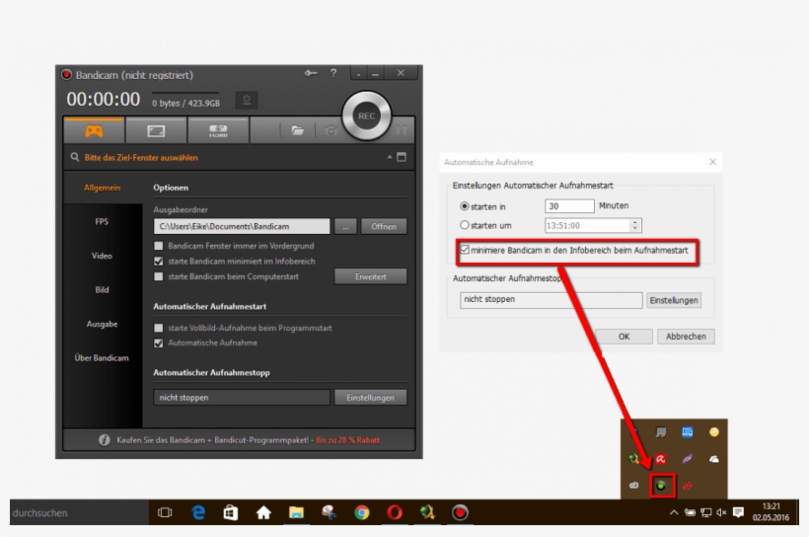Open the output folder icon in toolbar
The height and width of the screenshot is (537, 809).
point(297,130)
